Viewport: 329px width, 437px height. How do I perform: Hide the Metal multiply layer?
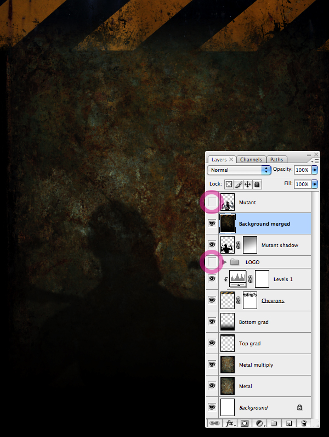[212, 365]
